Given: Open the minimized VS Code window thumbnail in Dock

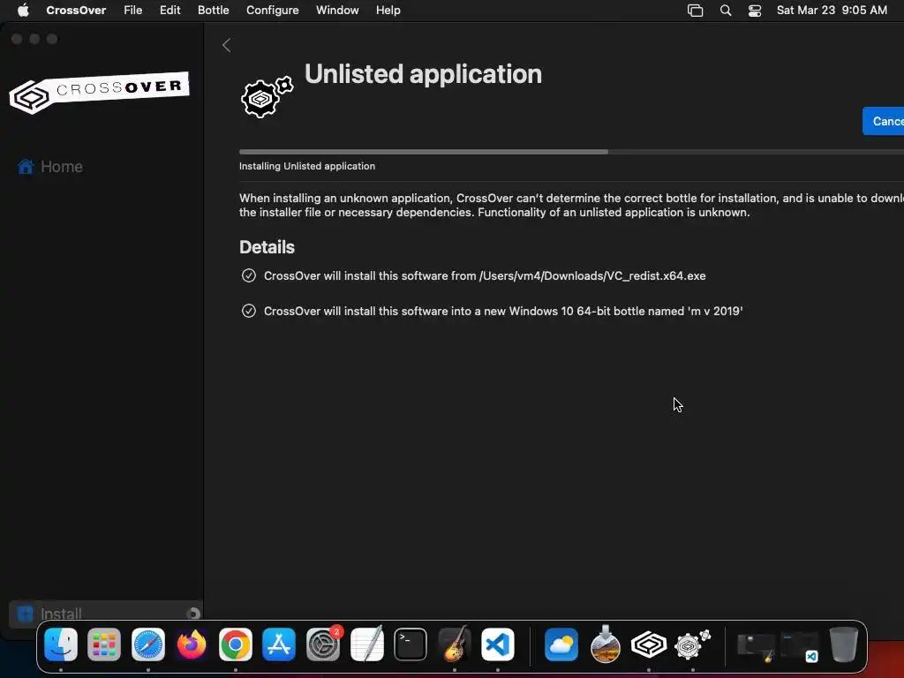Looking at the screenshot, I should (x=800, y=647).
